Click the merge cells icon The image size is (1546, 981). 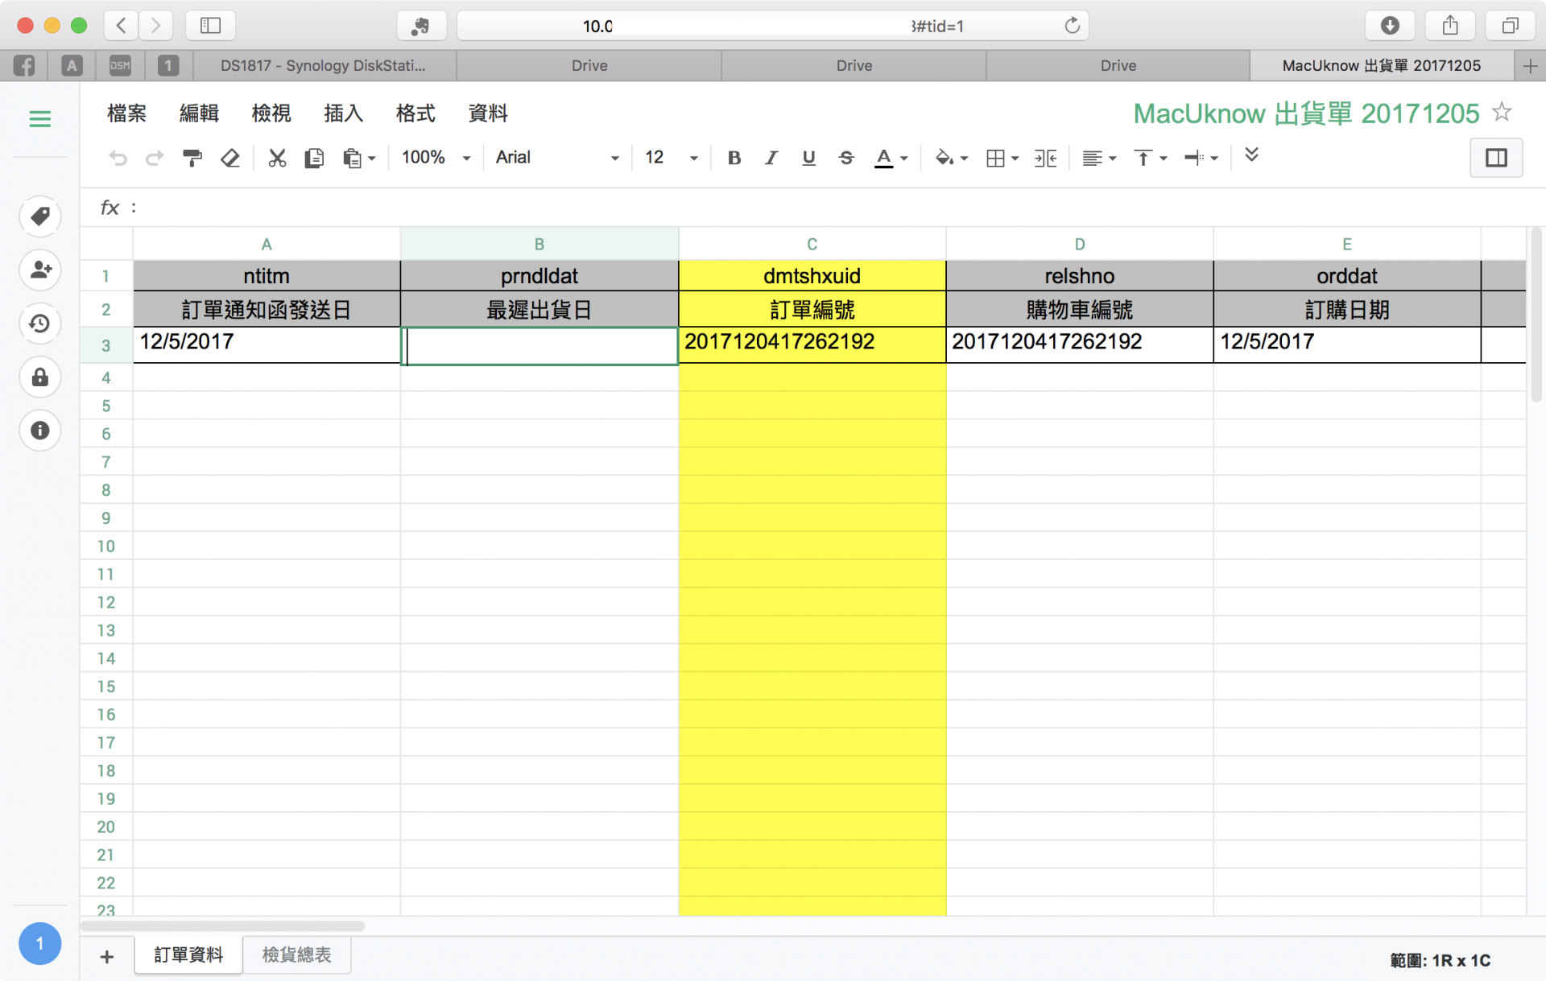(1045, 158)
